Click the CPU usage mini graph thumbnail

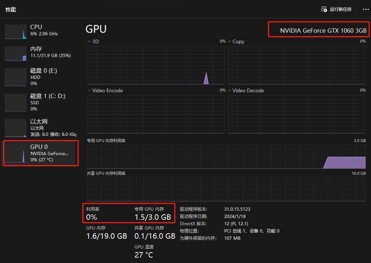click(16, 32)
